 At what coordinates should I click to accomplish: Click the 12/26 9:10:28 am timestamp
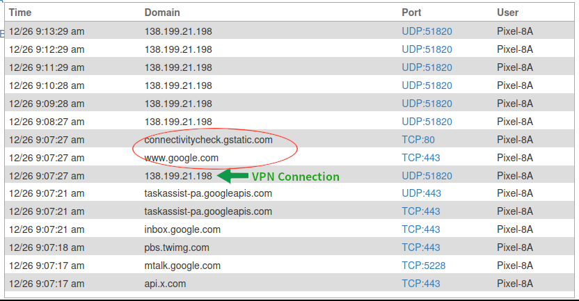point(47,86)
